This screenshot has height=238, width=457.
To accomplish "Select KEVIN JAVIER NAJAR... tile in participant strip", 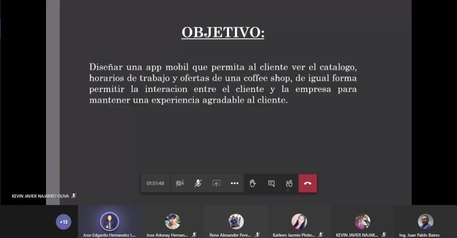I will 362,221.
